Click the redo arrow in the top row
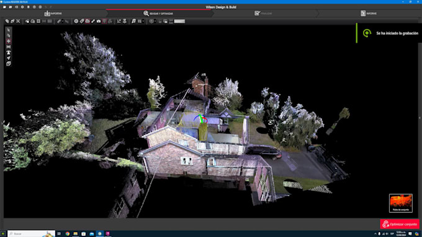The width and height of the screenshot is (422, 237). pos(51,7)
